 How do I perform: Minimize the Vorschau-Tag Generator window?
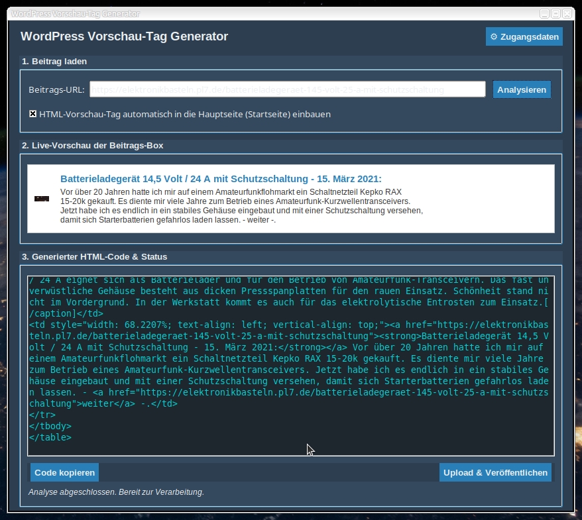pyautogui.click(x=544, y=14)
